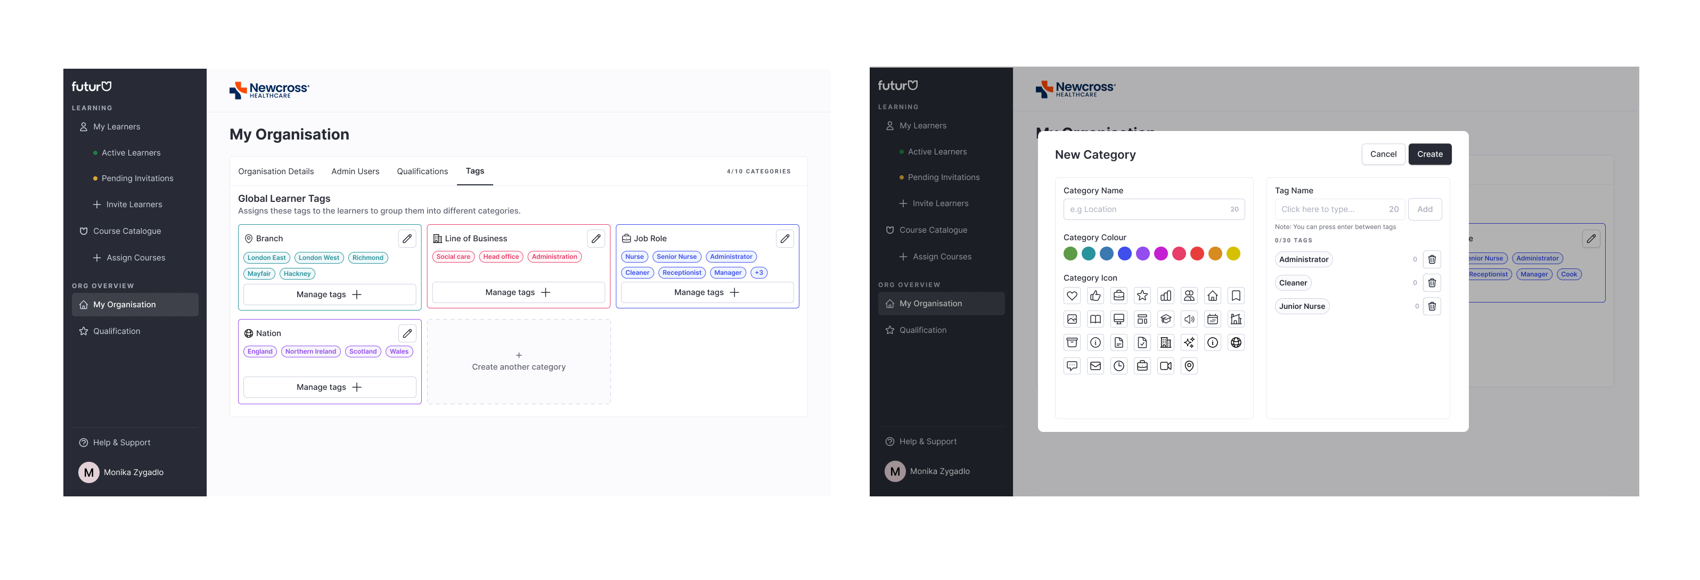
Task: Open Manage tags for Line of Business
Action: (x=518, y=292)
